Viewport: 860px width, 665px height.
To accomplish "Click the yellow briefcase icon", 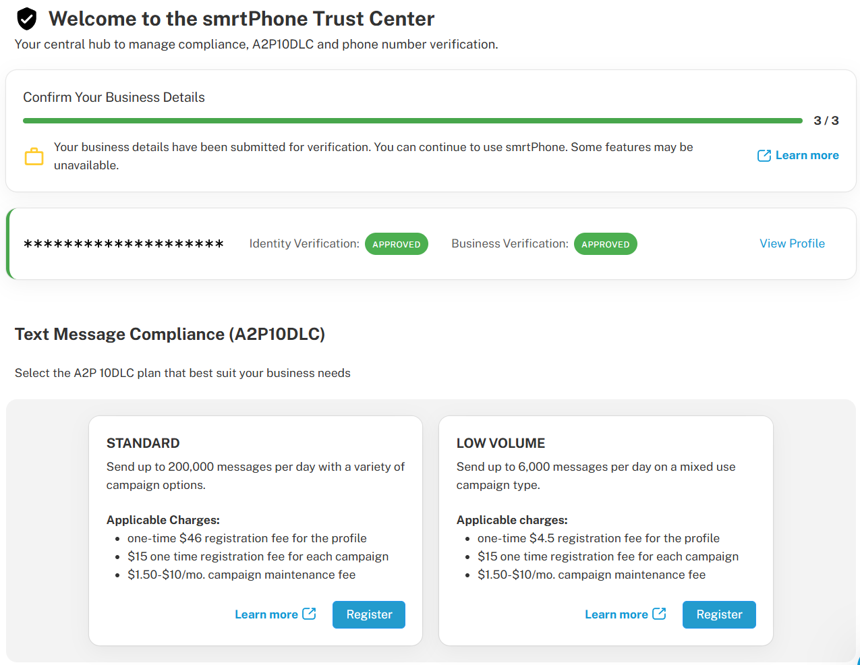I will pyautogui.click(x=34, y=156).
